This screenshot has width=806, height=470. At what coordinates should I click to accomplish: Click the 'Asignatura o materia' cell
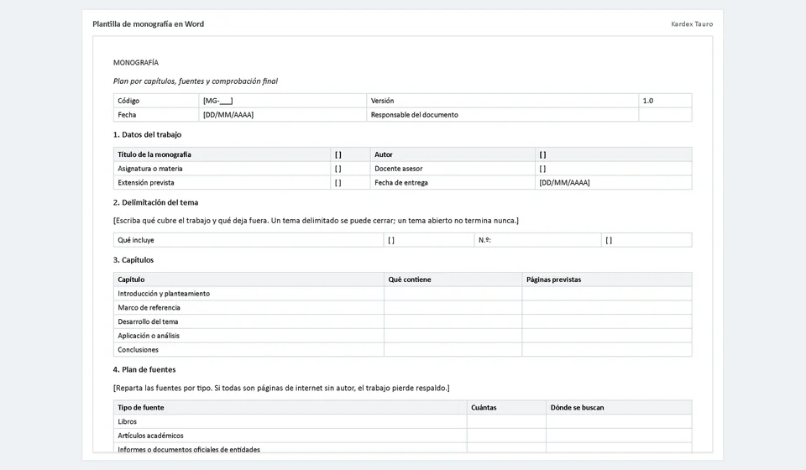(222, 169)
